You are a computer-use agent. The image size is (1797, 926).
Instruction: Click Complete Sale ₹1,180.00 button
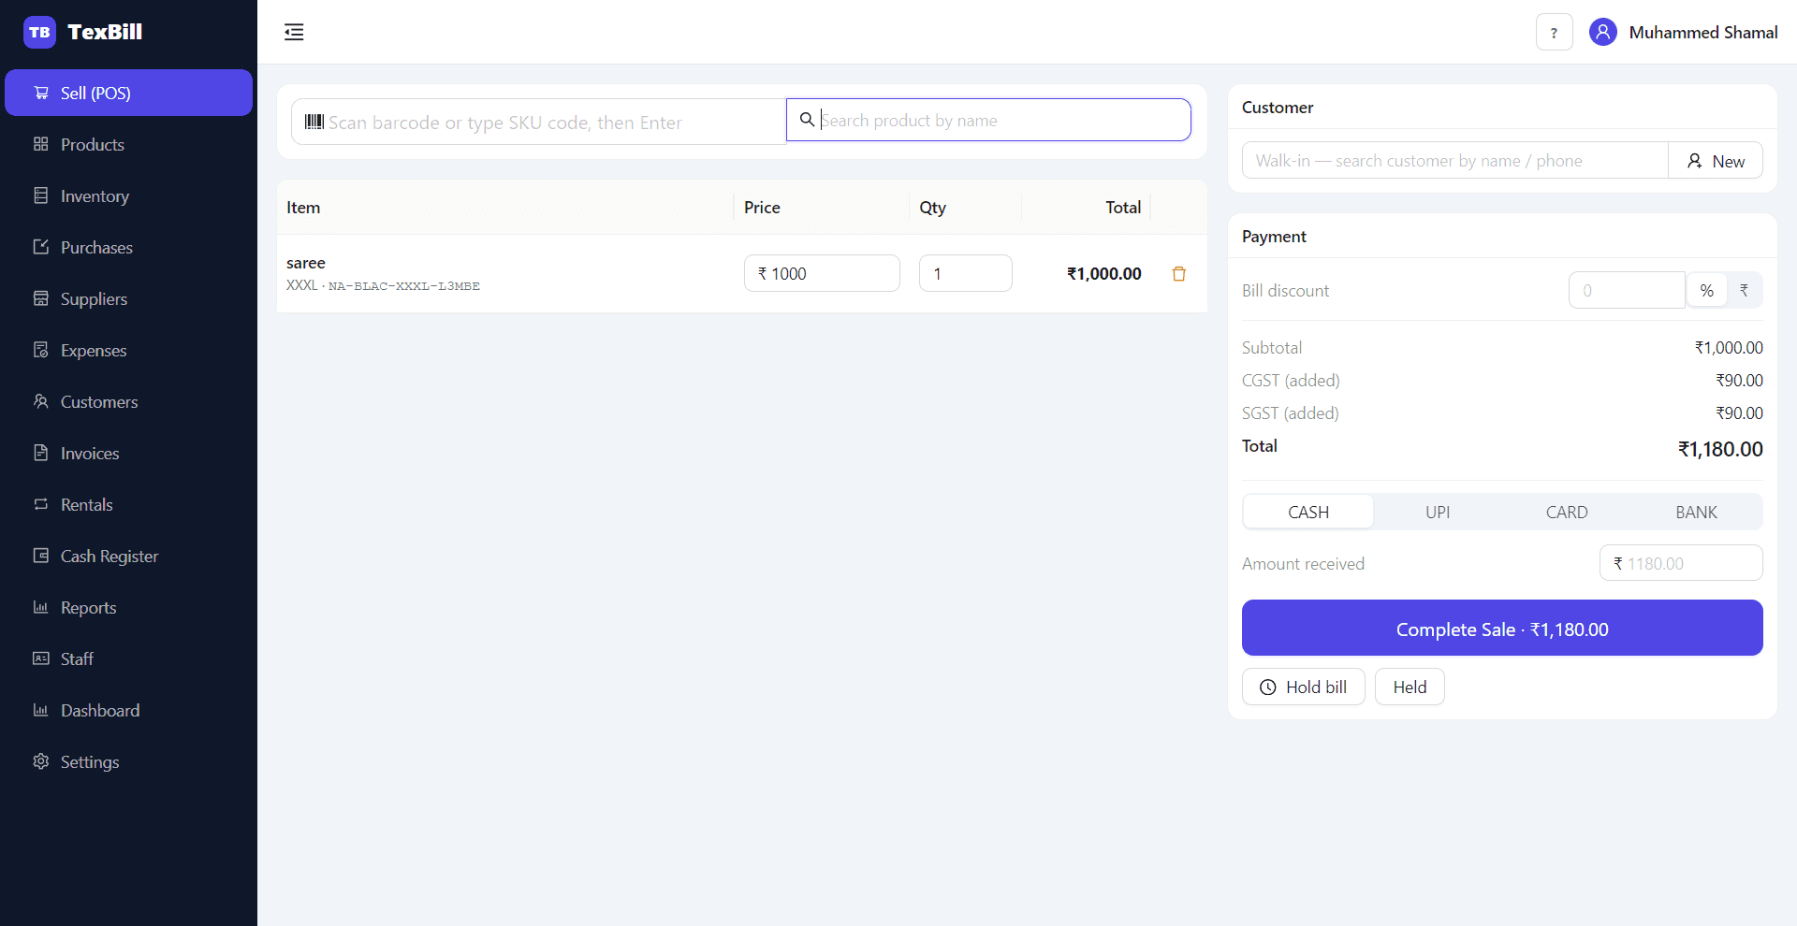coord(1502,628)
